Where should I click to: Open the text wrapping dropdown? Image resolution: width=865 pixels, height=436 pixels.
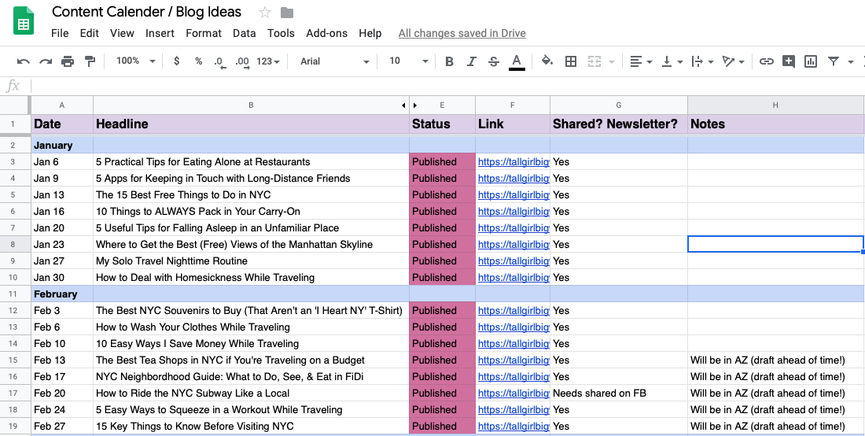tap(703, 61)
